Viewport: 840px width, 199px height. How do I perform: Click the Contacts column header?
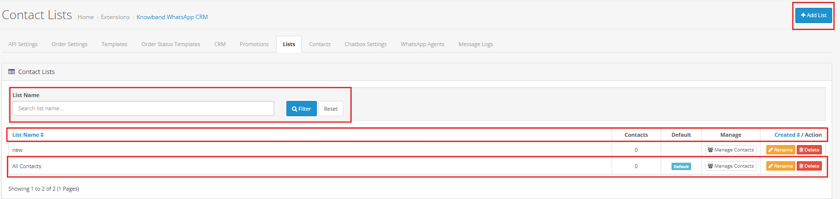click(636, 135)
